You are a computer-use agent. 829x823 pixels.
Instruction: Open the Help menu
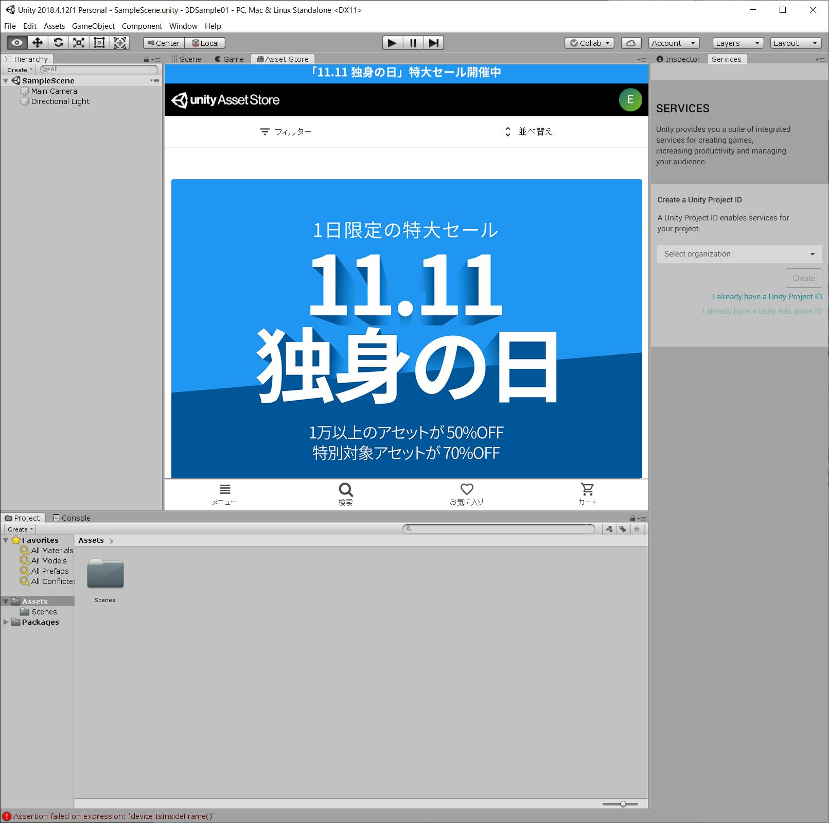[213, 26]
